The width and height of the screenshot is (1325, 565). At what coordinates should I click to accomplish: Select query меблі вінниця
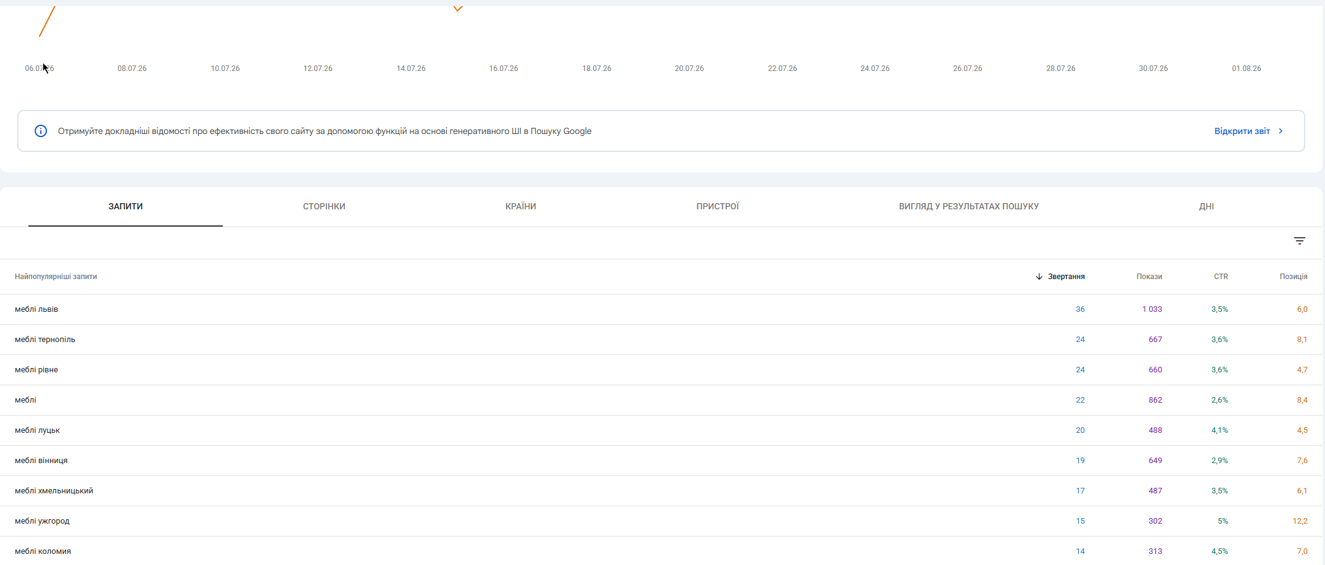(41, 461)
